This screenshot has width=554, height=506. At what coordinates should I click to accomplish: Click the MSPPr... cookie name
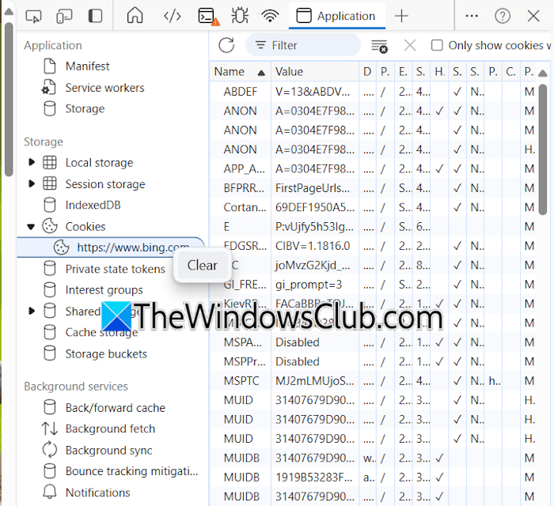(245, 361)
